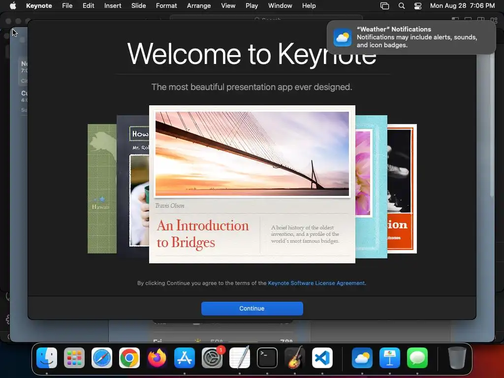The width and height of the screenshot is (504, 378).
Task: Launch Firefox from the Dock
Action: point(157,358)
